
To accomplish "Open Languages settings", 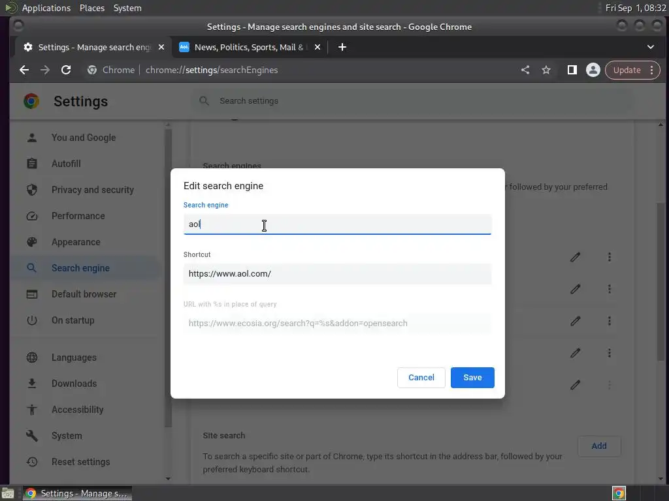I will (x=74, y=357).
